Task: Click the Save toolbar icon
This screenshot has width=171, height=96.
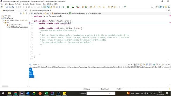Action: (7, 7)
